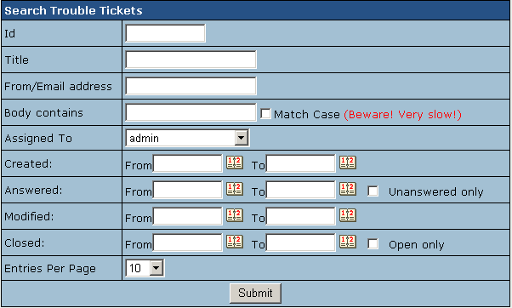Viewport: 512px width, 308px height.
Task: Click into the Title text field
Action: [191, 60]
